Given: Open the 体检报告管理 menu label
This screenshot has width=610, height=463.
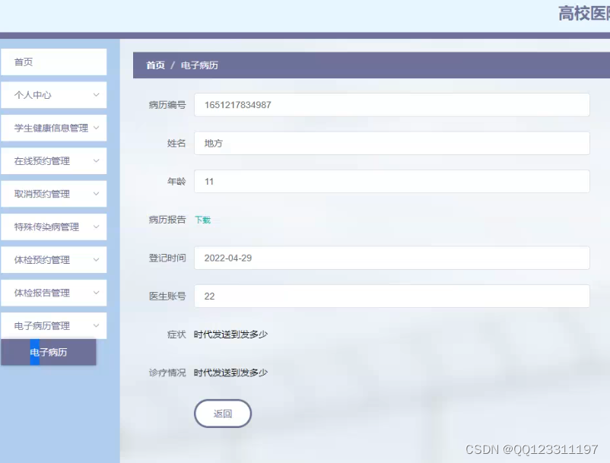Looking at the screenshot, I should point(42,293).
